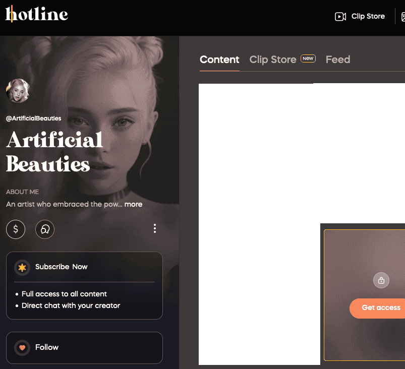
Task: Open the three-dot more options menu
Action: (x=154, y=229)
